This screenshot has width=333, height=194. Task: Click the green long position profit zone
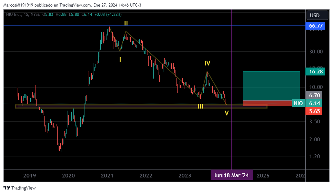[x=271, y=86]
